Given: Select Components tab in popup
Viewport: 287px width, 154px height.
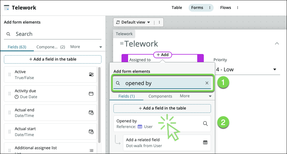Looking at the screenshot, I should click(160, 96).
